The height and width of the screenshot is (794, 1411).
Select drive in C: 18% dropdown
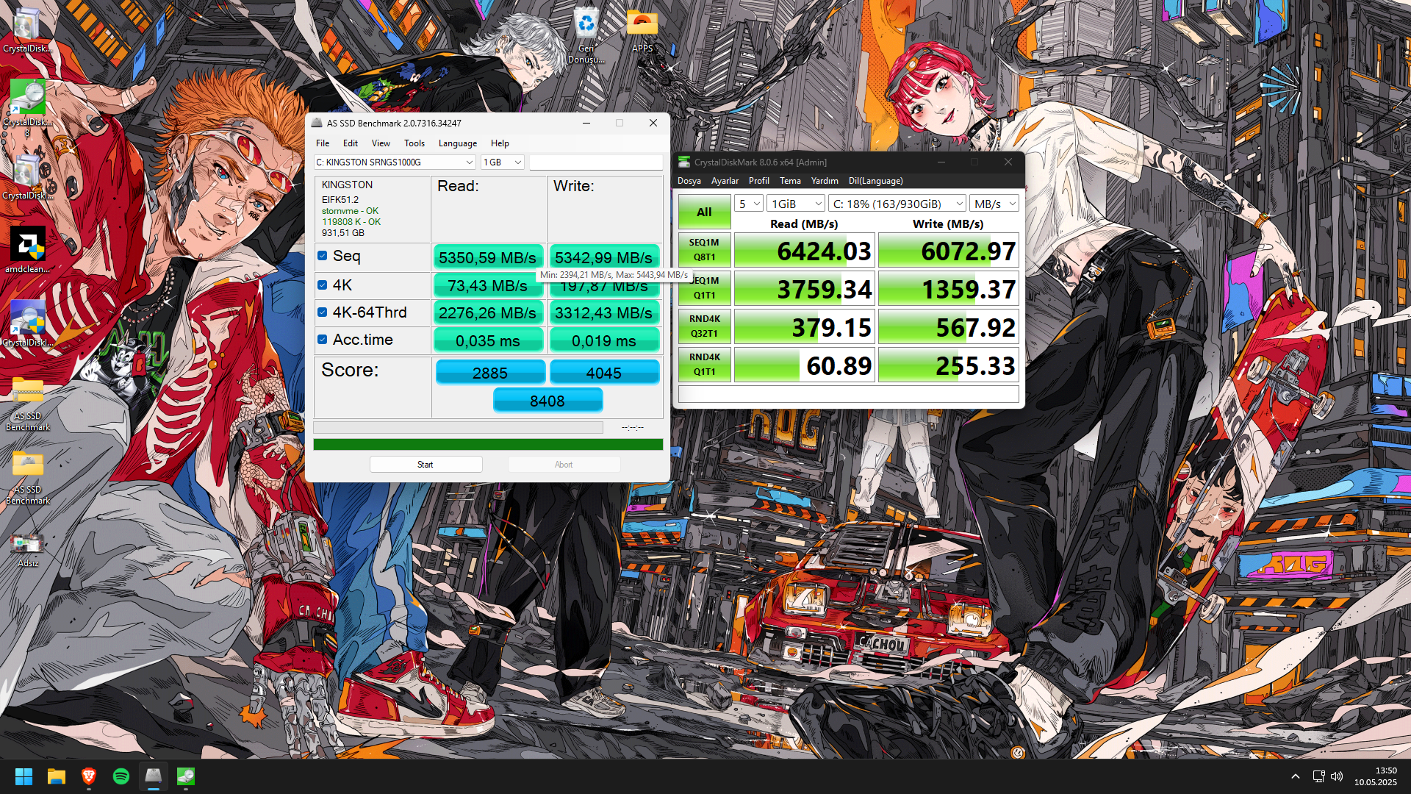[x=897, y=204]
